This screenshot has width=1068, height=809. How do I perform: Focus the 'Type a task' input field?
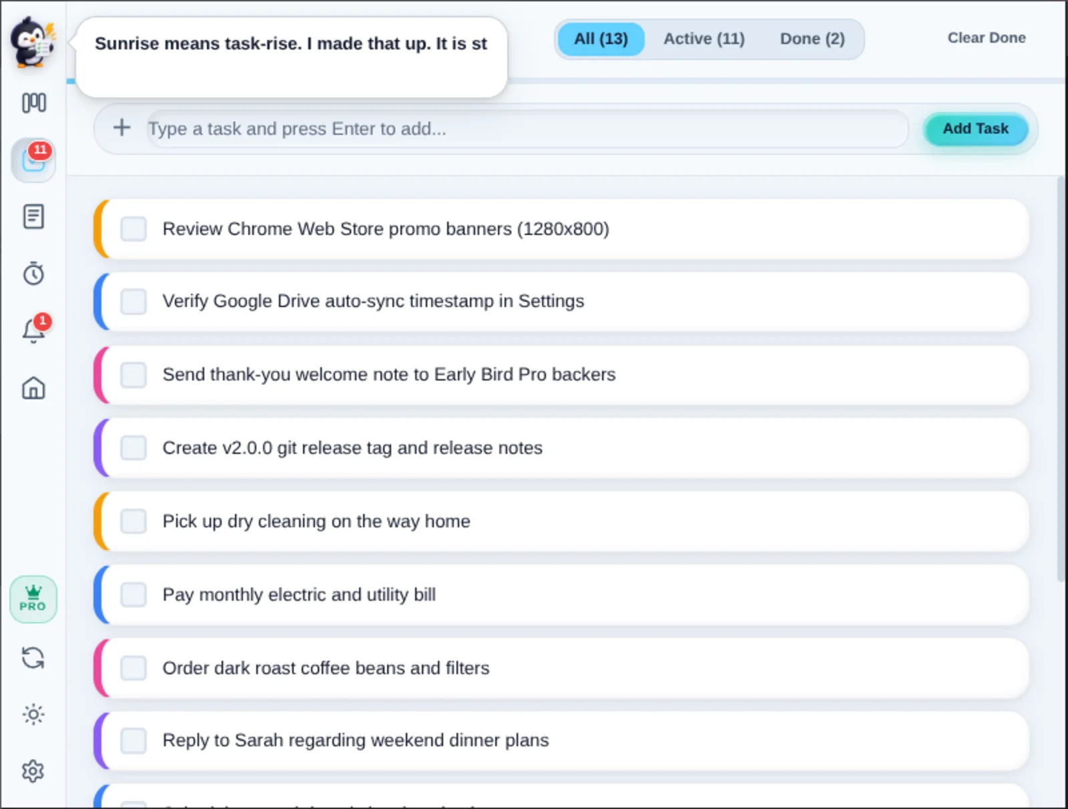(527, 129)
